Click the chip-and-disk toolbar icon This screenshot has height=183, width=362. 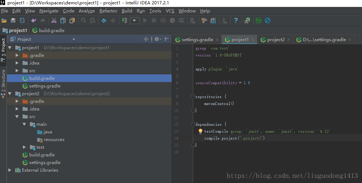tap(247, 20)
